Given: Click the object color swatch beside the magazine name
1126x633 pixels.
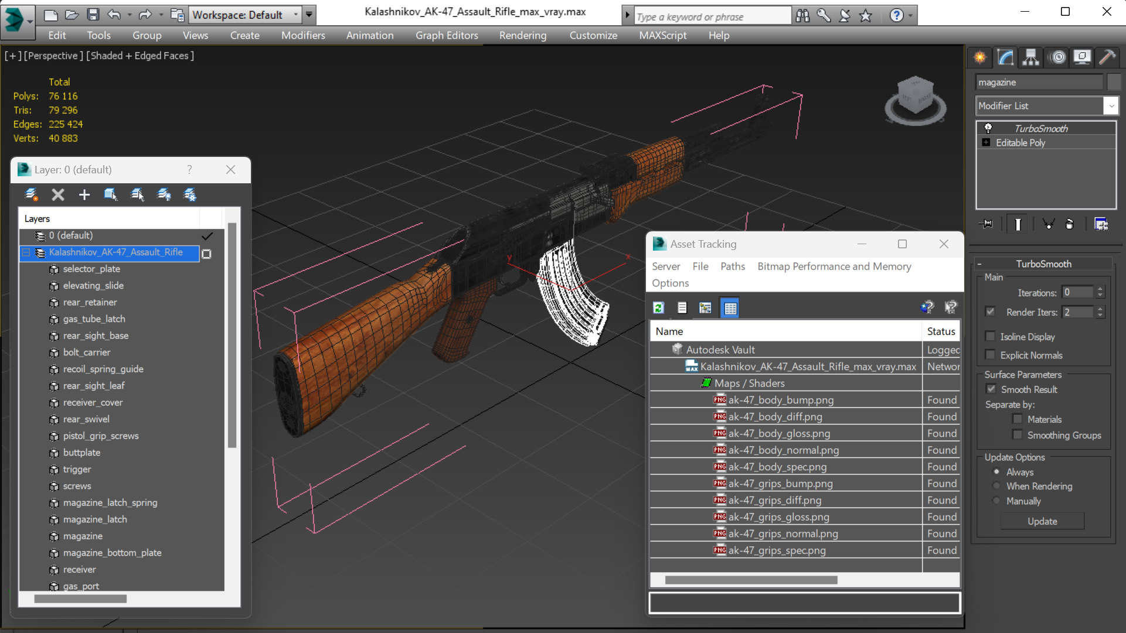Looking at the screenshot, I should [1114, 83].
